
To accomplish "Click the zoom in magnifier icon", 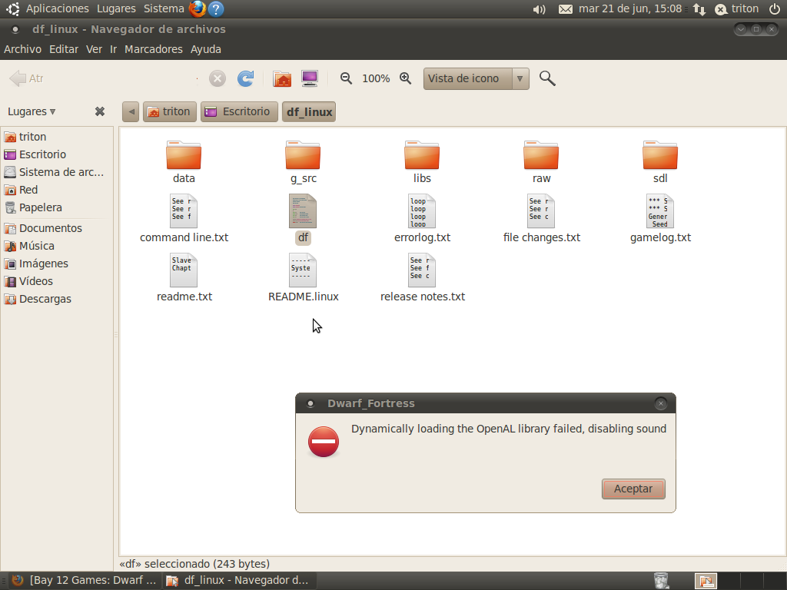I will coord(406,78).
